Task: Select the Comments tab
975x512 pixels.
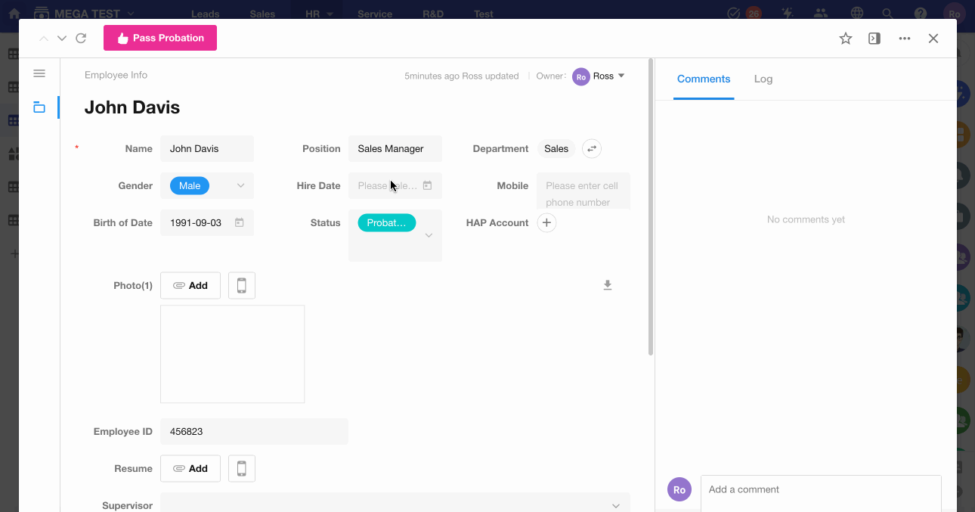Action: click(703, 79)
